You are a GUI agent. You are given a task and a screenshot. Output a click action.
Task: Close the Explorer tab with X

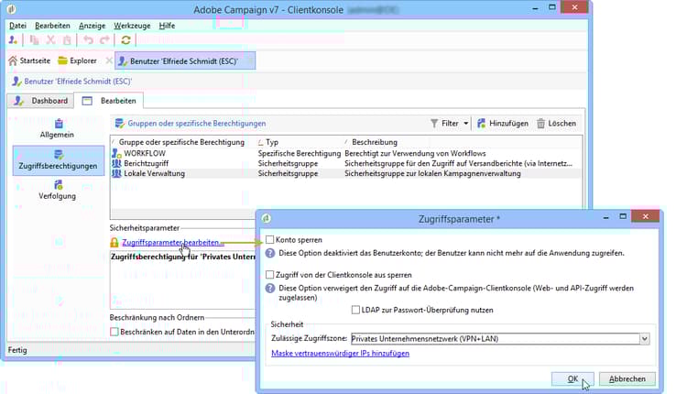[109, 60]
